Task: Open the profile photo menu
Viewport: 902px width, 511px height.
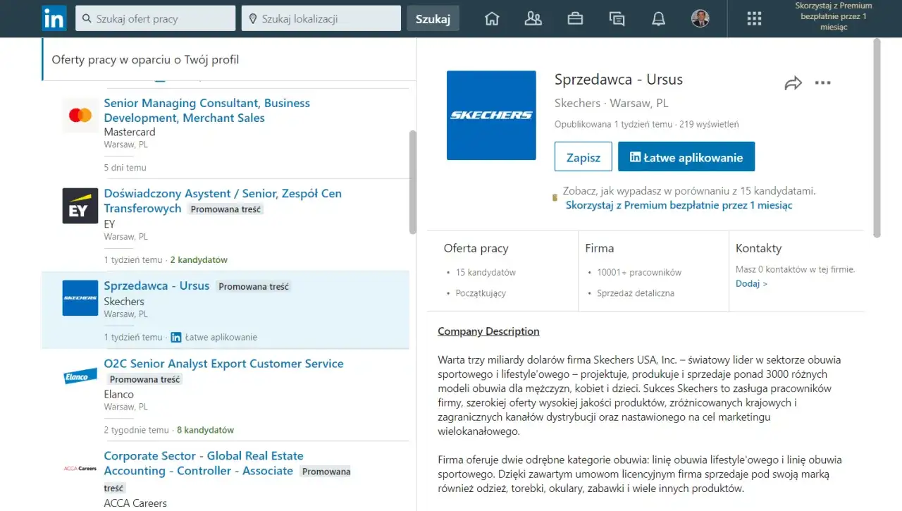Action: [700, 18]
